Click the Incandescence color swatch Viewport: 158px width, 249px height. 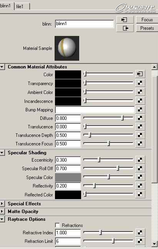click(68, 101)
